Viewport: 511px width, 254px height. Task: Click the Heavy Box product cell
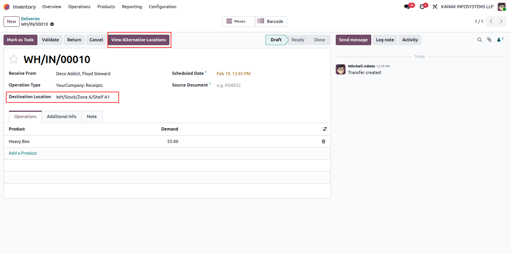pos(19,141)
